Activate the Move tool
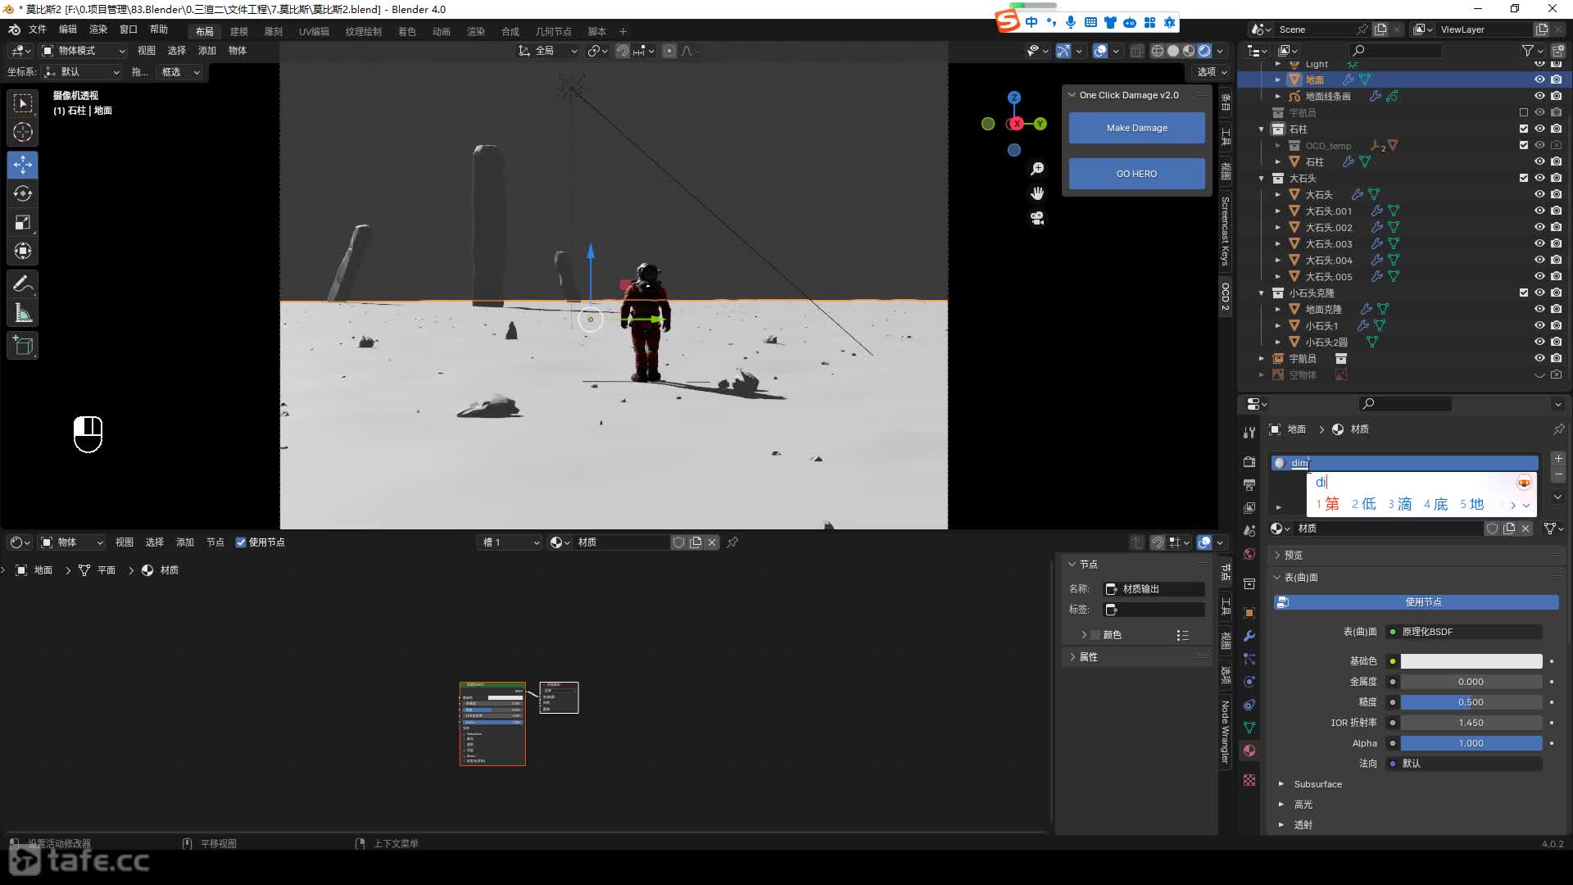The width and height of the screenshot is (1573, 885). click(23, 165)
